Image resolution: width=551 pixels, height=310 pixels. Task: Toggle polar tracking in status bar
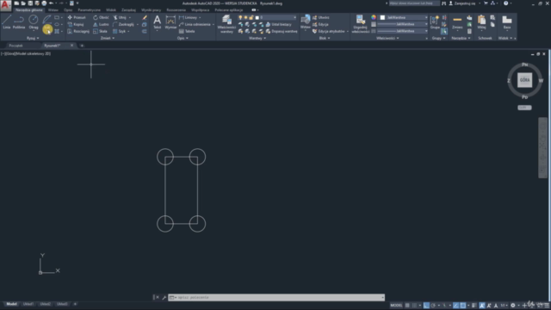[433, 306]
